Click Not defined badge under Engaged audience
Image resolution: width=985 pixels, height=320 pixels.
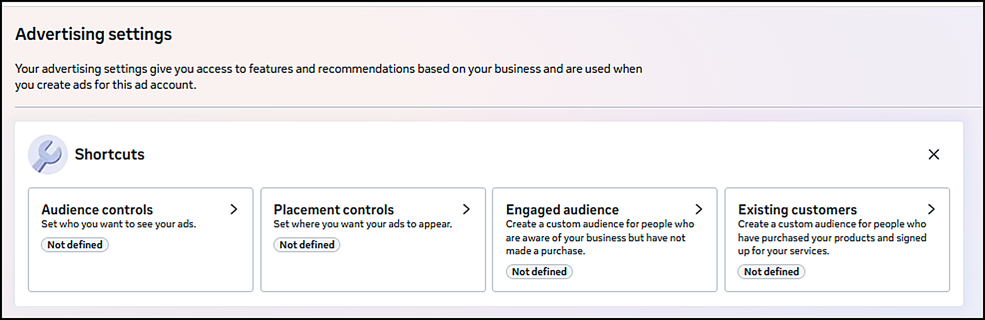(x=539, y=272)
